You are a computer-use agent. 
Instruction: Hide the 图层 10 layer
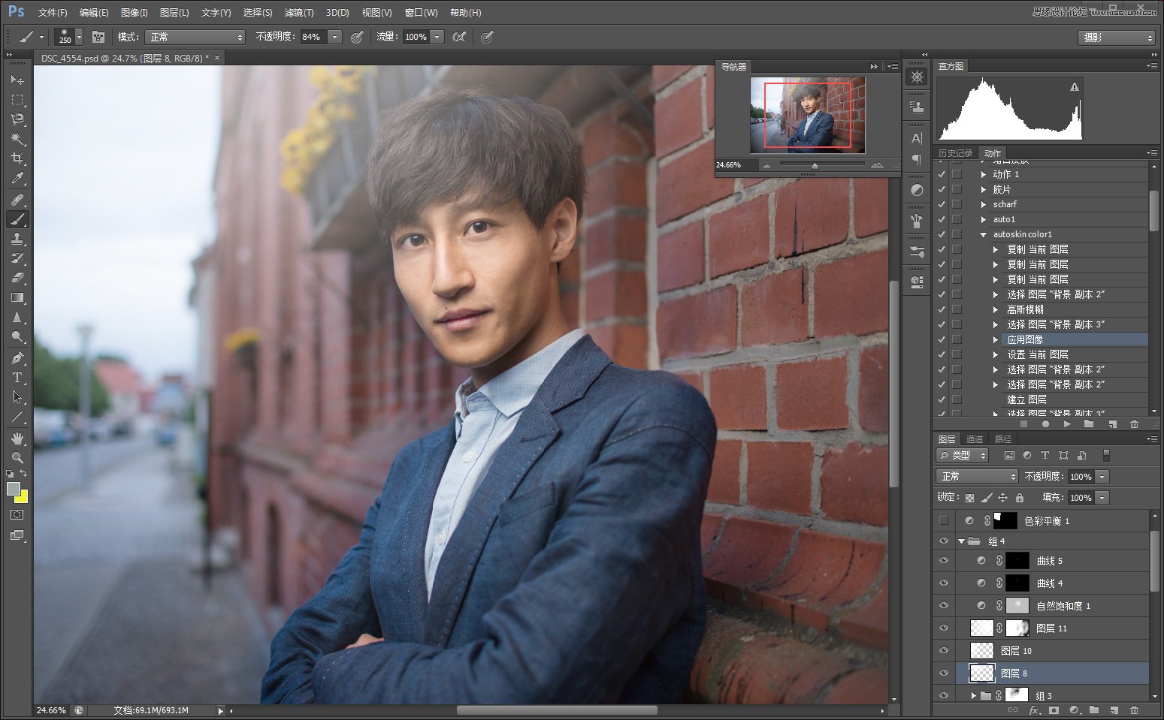pos(944,650)
